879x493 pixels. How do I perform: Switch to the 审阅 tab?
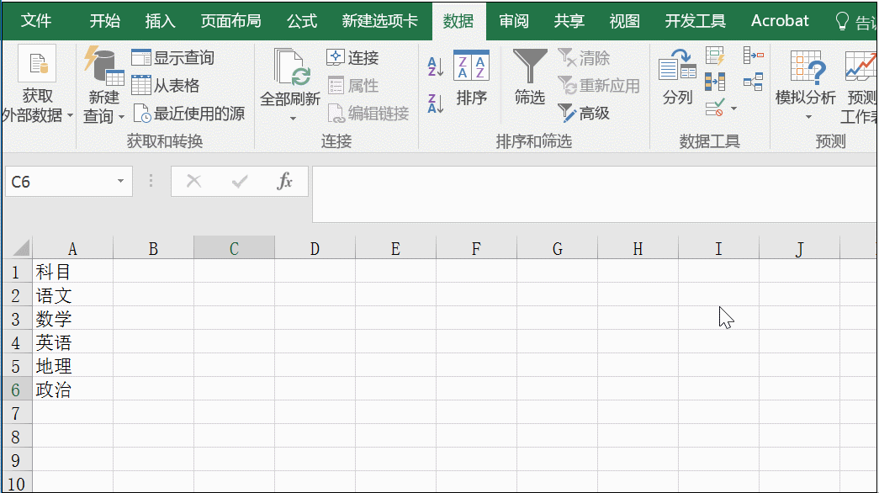pyautogui.click(x=514, y=21)
